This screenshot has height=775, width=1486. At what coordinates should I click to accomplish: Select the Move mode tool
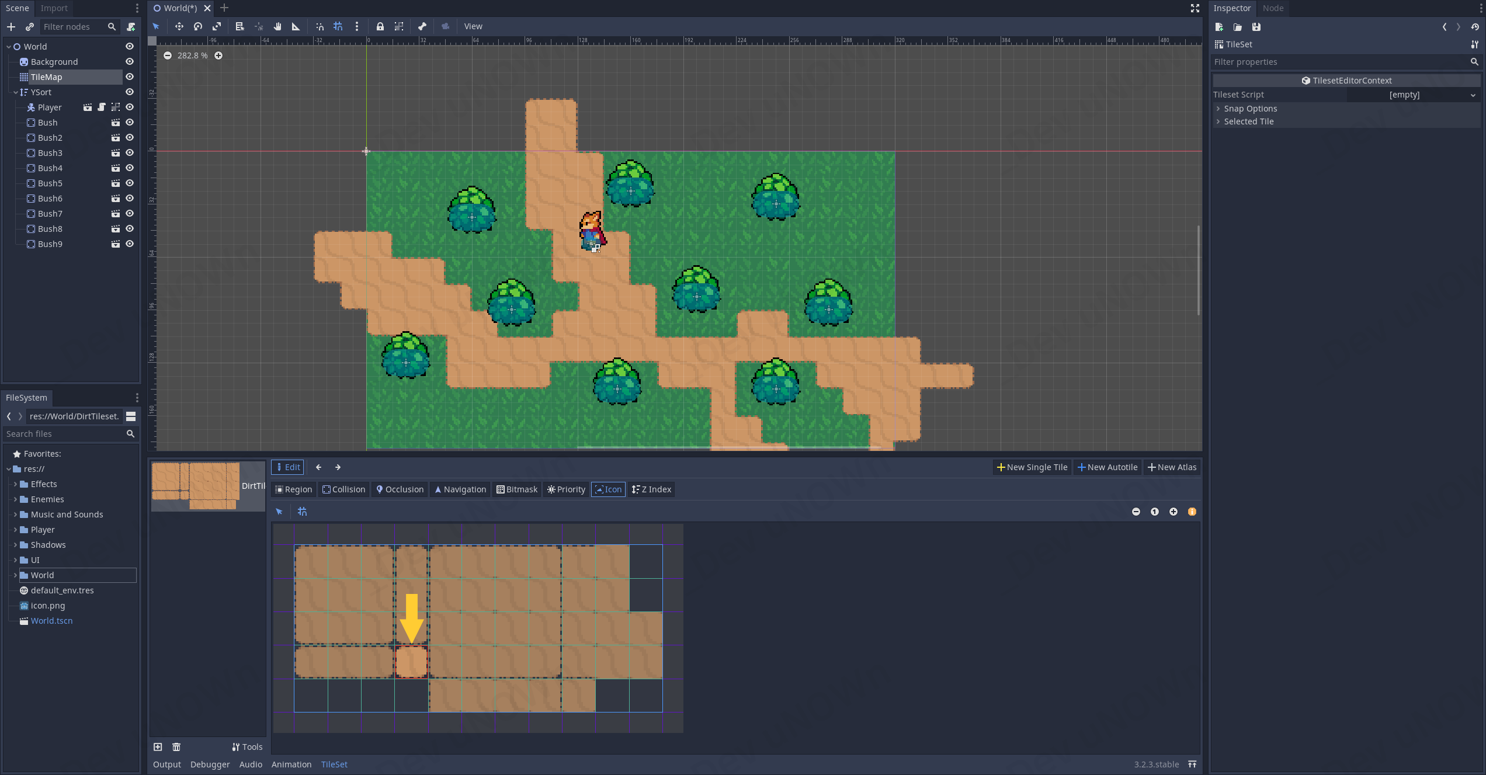pyautogui.click(x=179, y=26)
